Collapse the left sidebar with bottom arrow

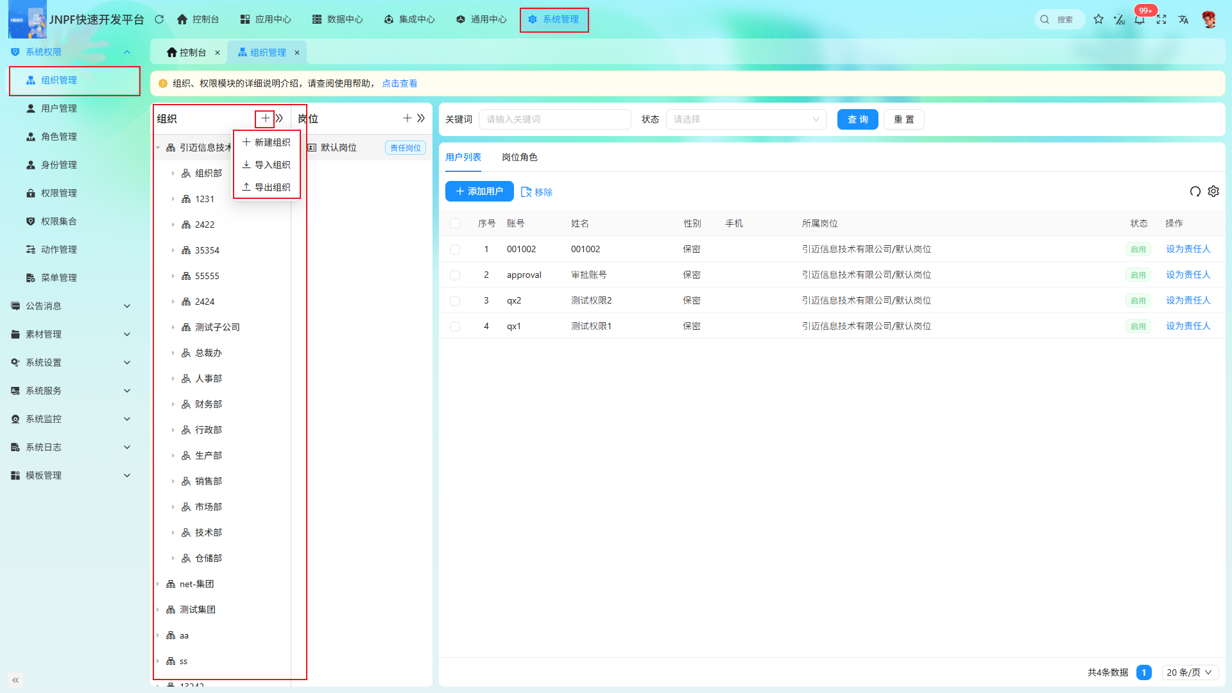tap(15, 680)
